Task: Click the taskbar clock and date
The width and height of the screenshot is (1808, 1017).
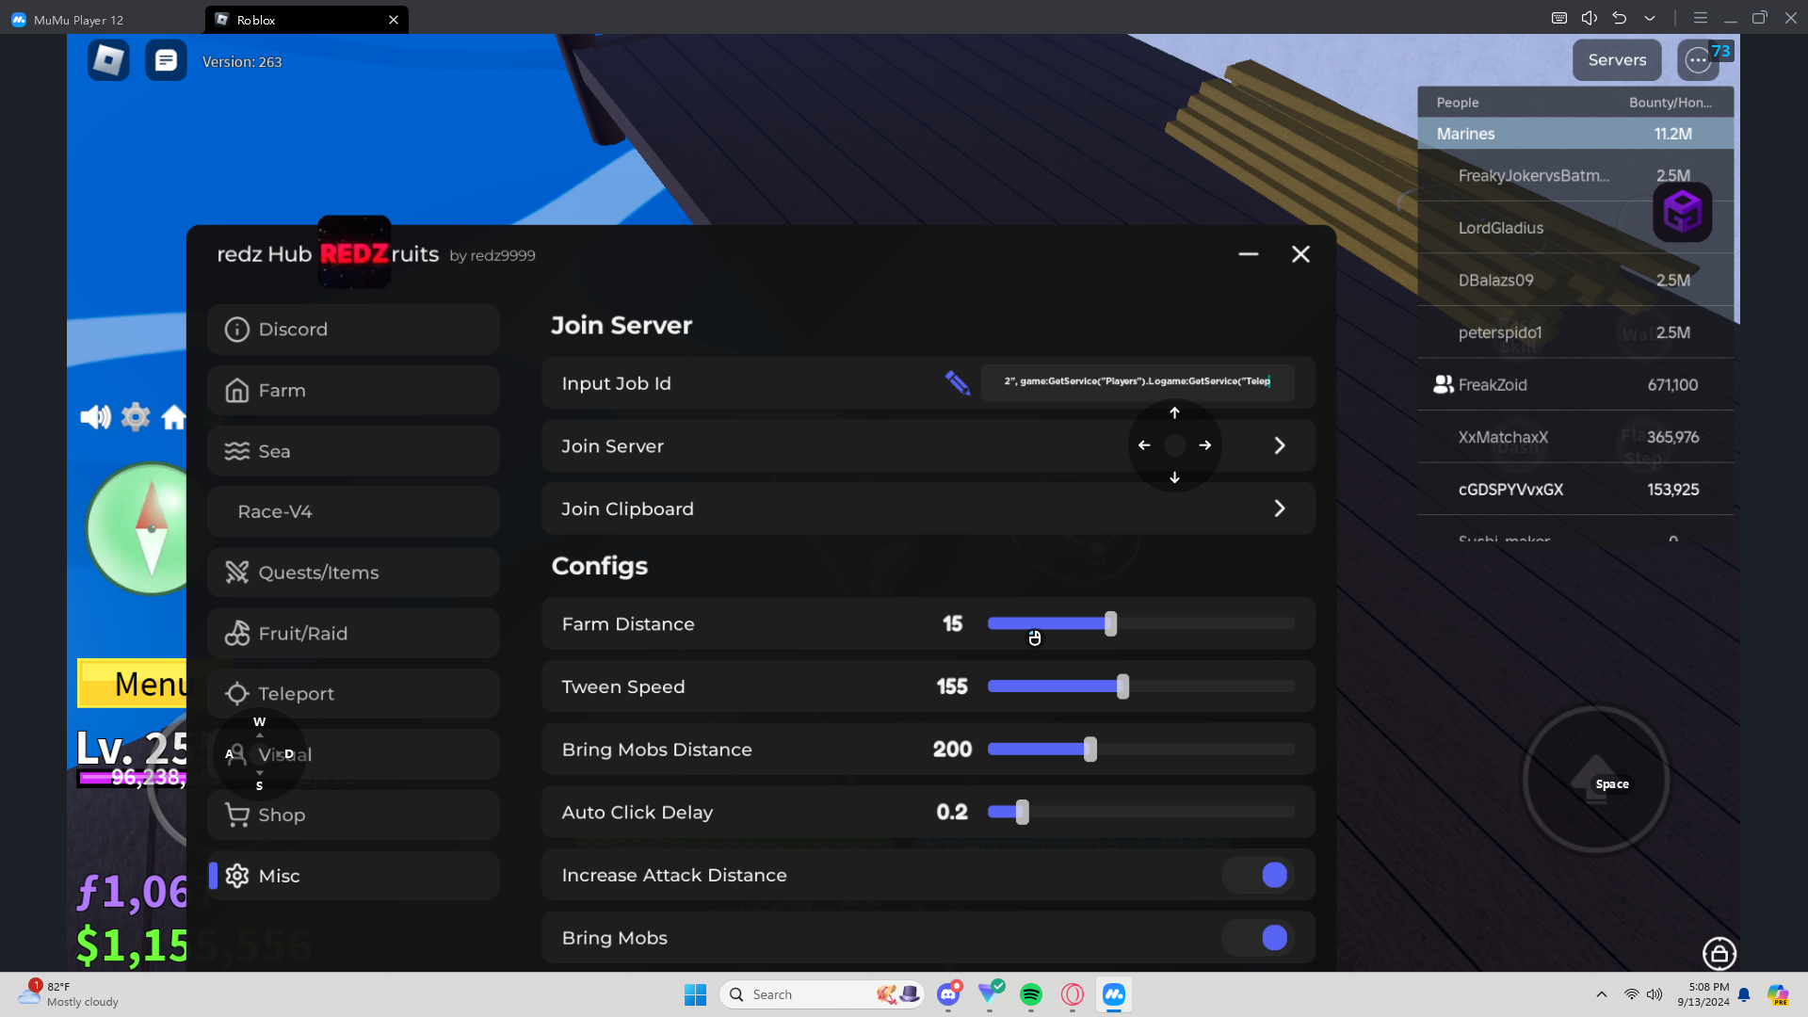Action: (x=1703, y=994)
